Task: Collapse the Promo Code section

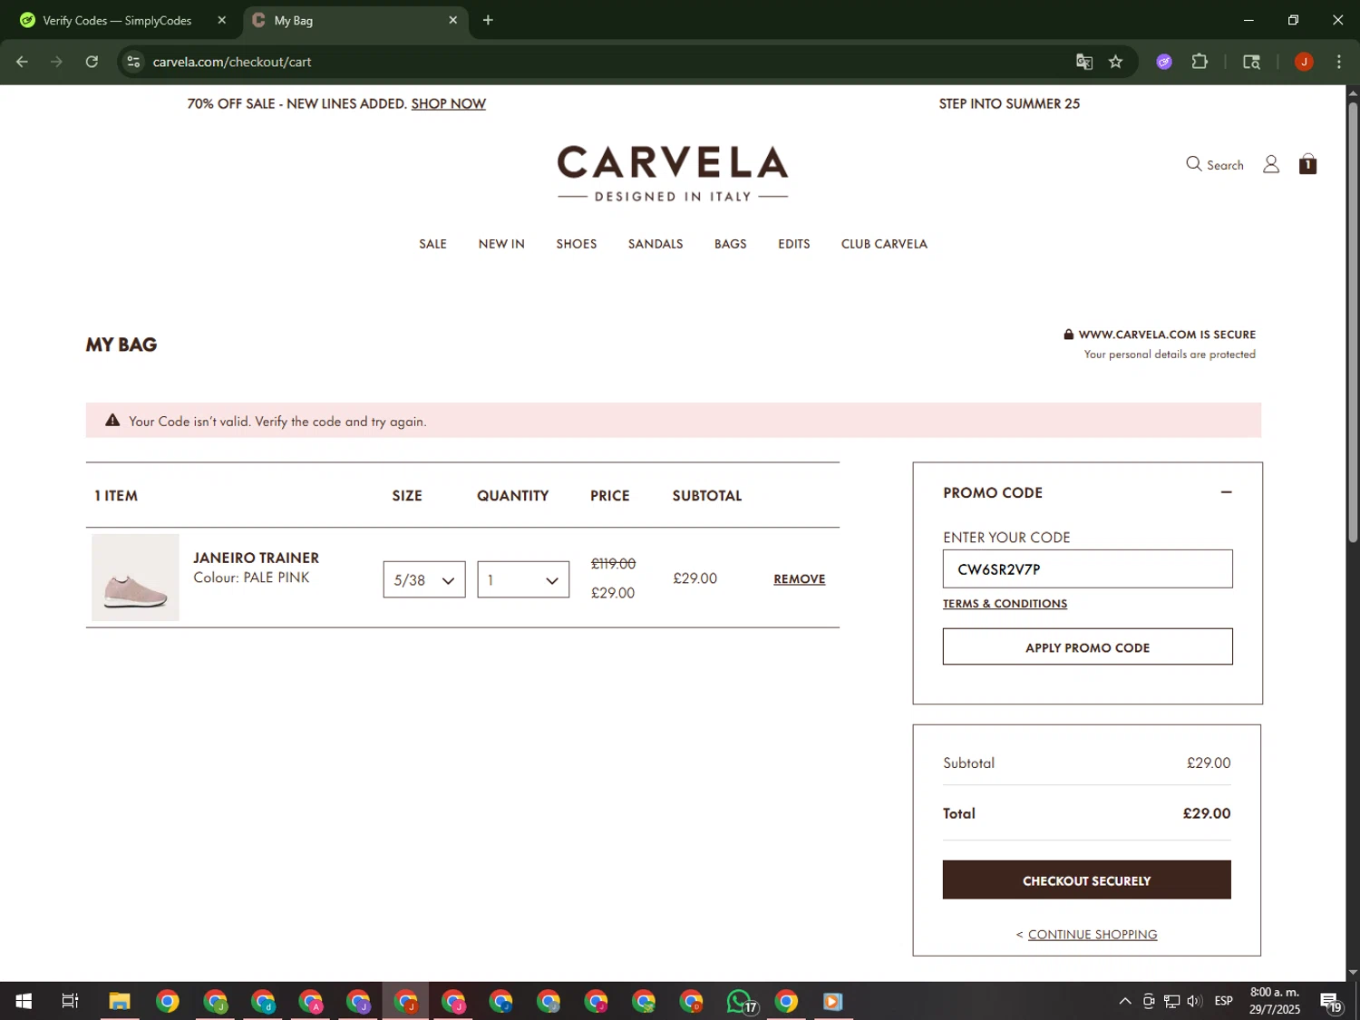Action: [x=1226, y=492]
